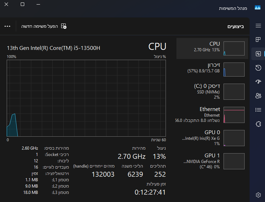Click the L1 cache 1.1 MB value
This screenshot has width=265, height=202.
32,180
